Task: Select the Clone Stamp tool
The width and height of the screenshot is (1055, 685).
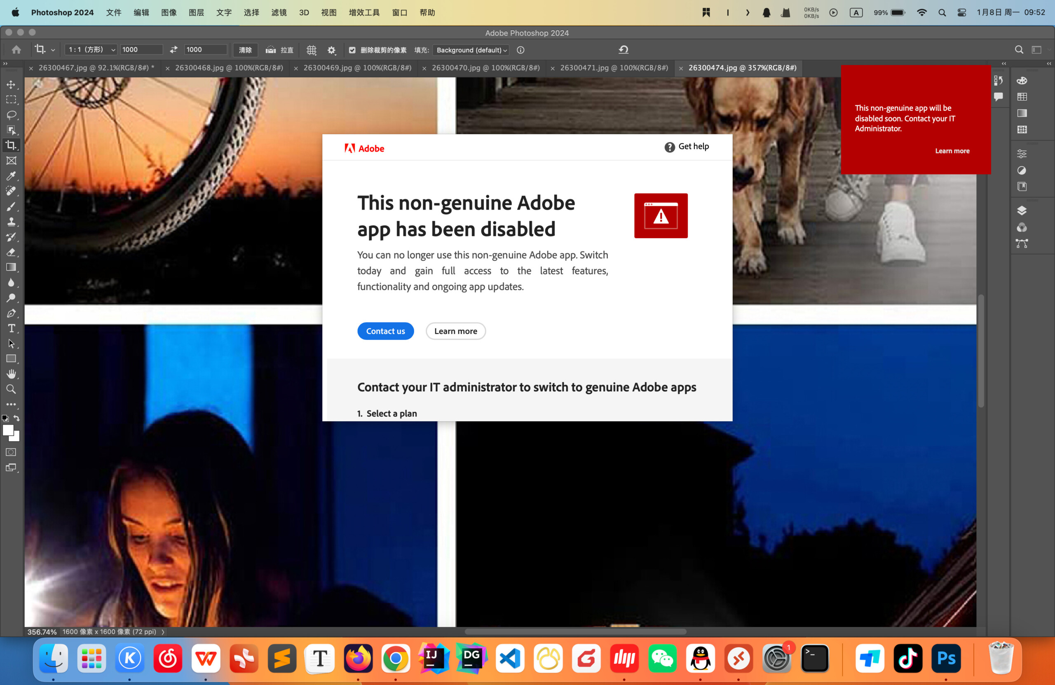Action: pos(11,222)
